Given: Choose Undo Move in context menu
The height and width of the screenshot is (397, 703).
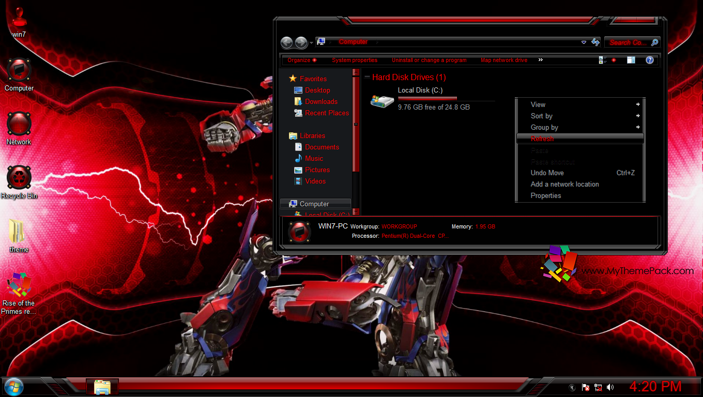Looking at the screenshot, I should [x=580, y=173].
